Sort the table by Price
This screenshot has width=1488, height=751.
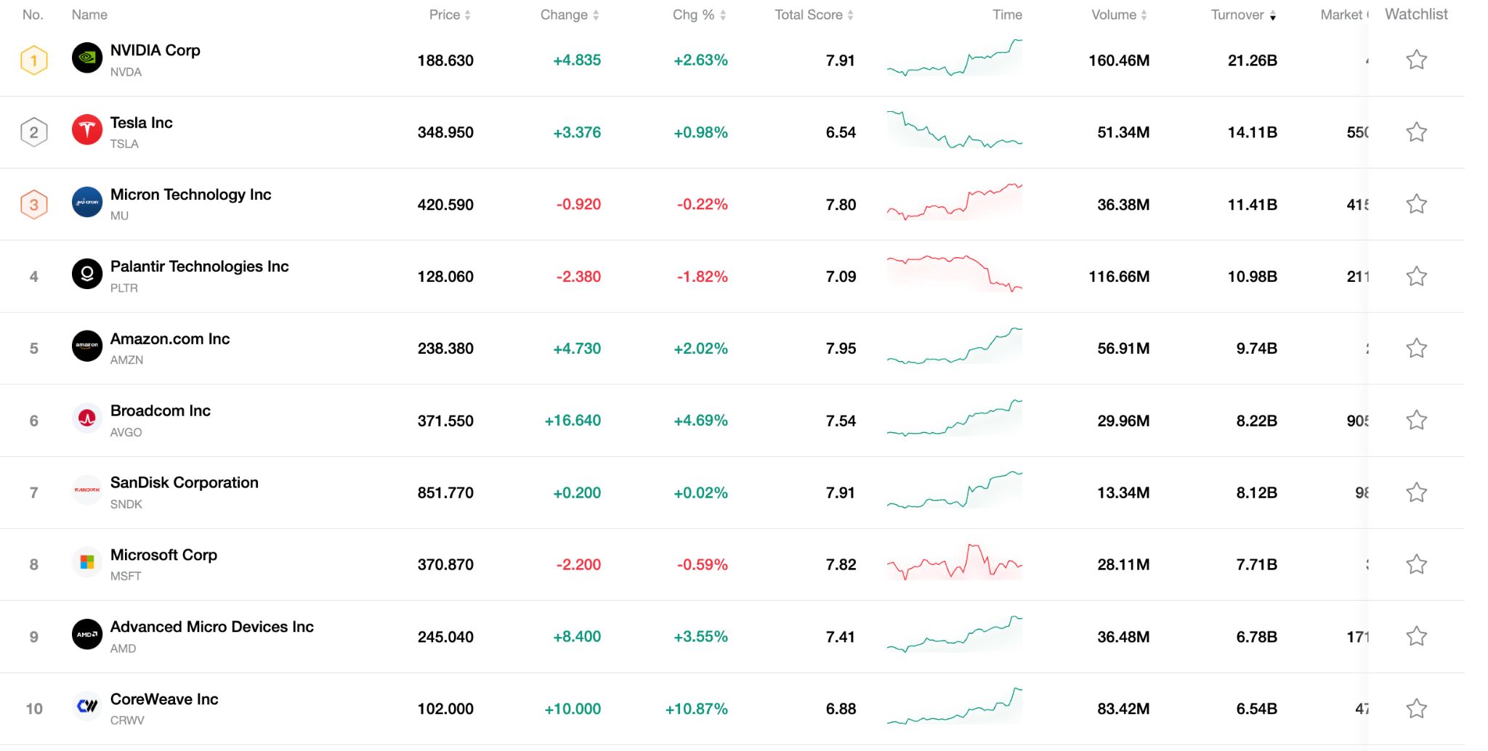click(449, 15)
